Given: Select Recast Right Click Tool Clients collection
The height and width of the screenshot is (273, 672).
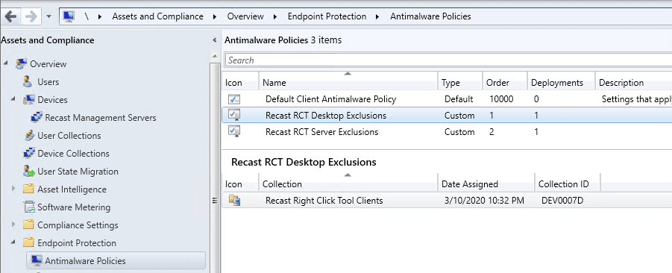Looking at the screenshot, I should coord(447,200).
